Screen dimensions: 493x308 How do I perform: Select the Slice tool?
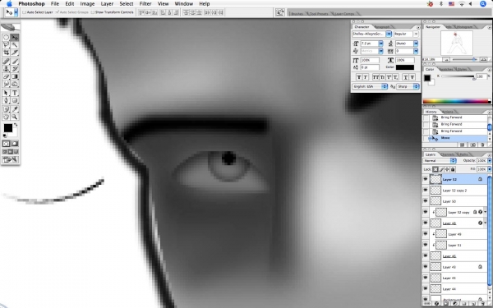coord(15,53)
